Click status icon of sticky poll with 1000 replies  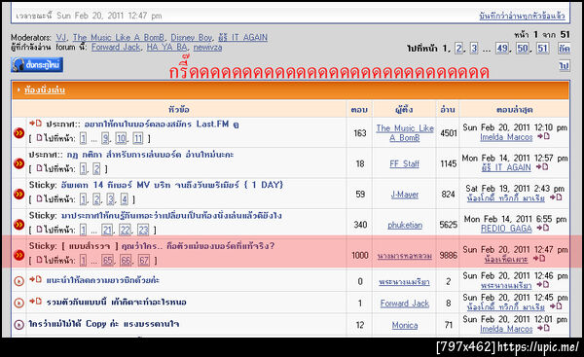click(19, 255)
